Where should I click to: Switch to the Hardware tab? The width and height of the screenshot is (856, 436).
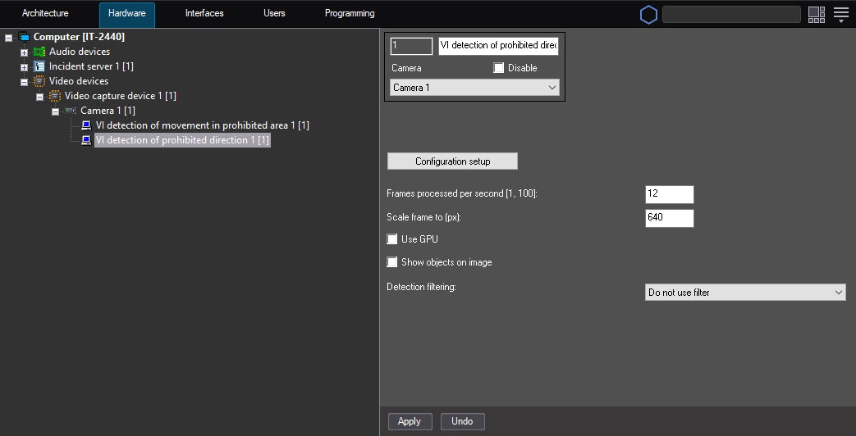tap(127, 15)
